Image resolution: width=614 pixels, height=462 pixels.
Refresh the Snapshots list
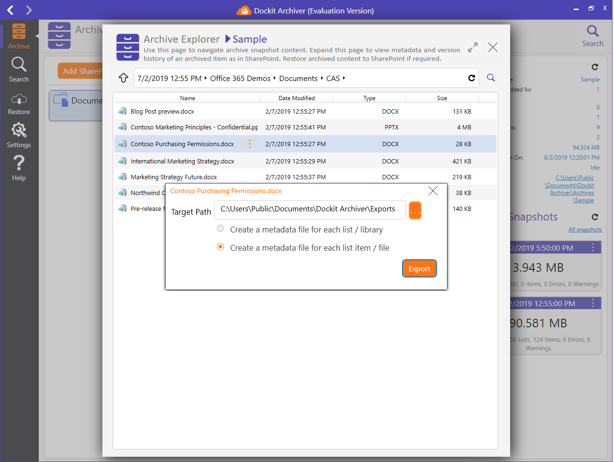coord(595,217)
